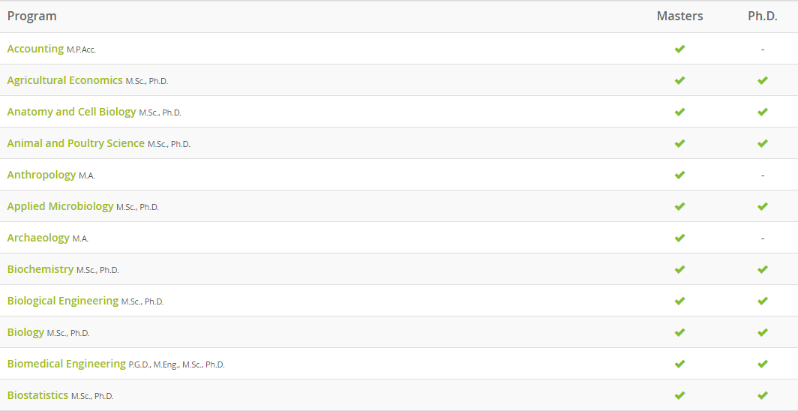Click the Masters checkmark for Accounting
This screenshot has height=411, width=798.
(679, 49)
